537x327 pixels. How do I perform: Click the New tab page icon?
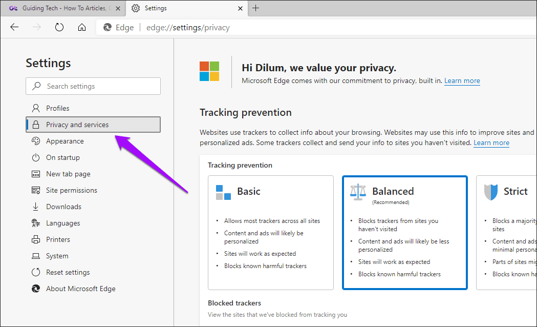coord(36,174)
